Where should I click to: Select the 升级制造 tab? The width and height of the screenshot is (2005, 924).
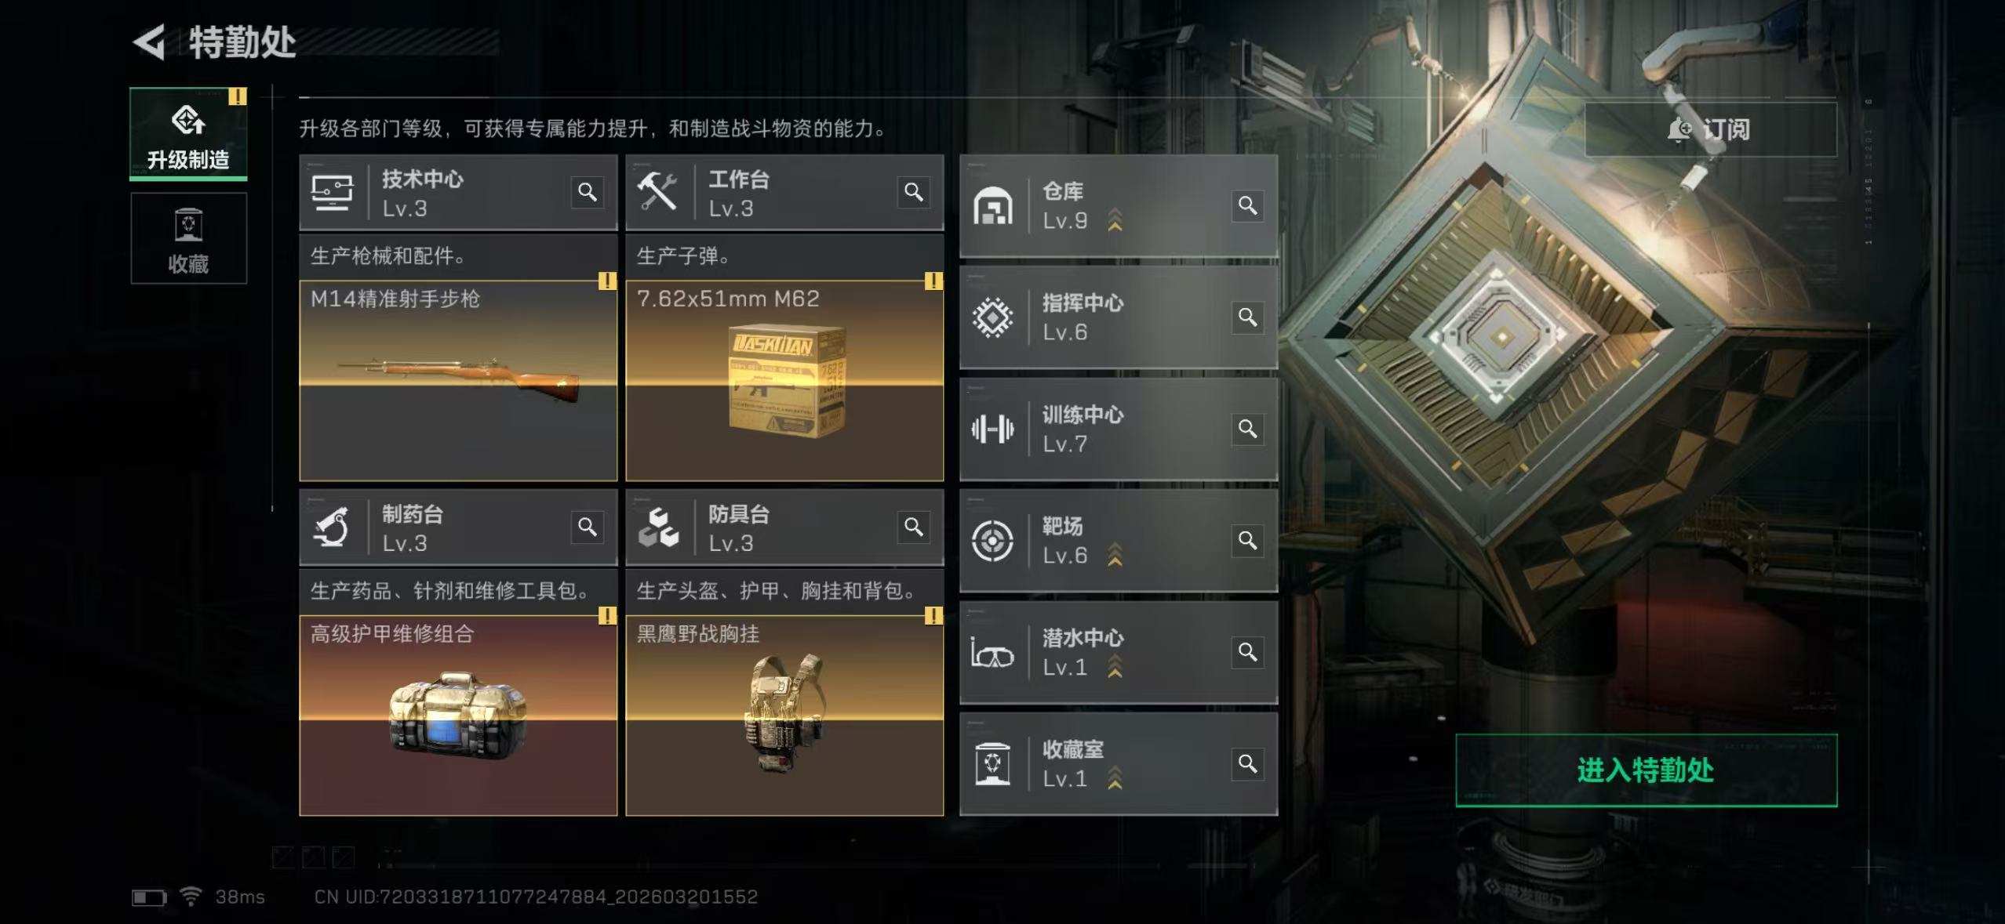(x=188, y=134)
